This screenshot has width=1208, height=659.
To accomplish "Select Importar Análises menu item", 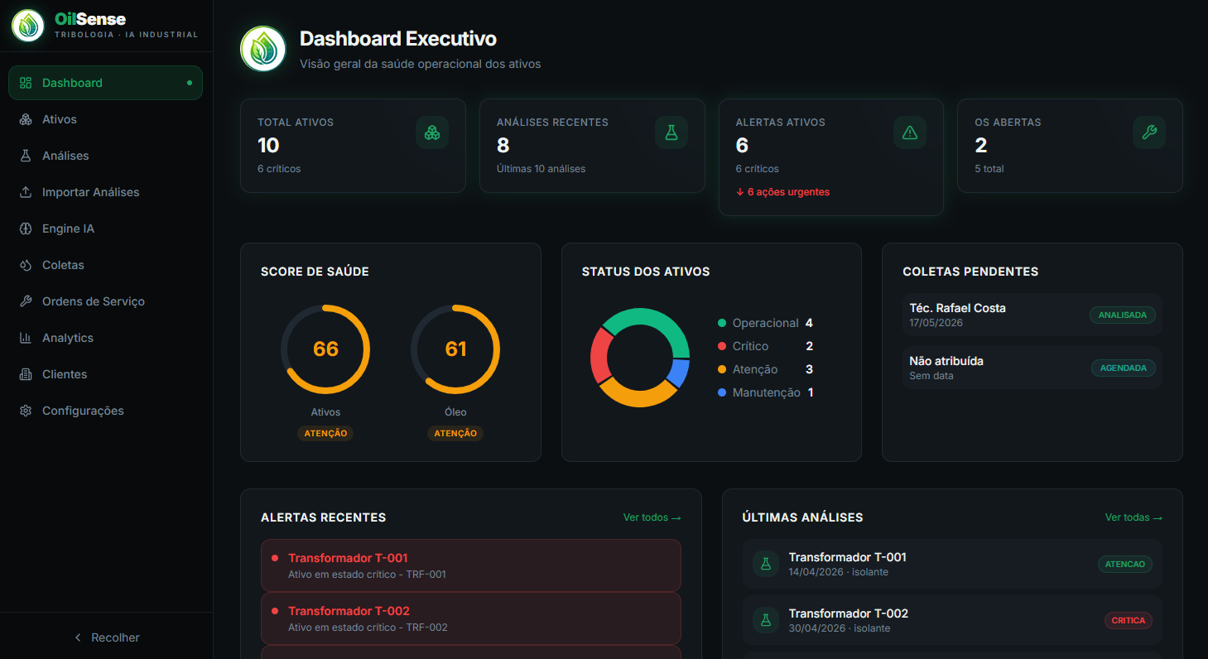I will click(105, 192).
